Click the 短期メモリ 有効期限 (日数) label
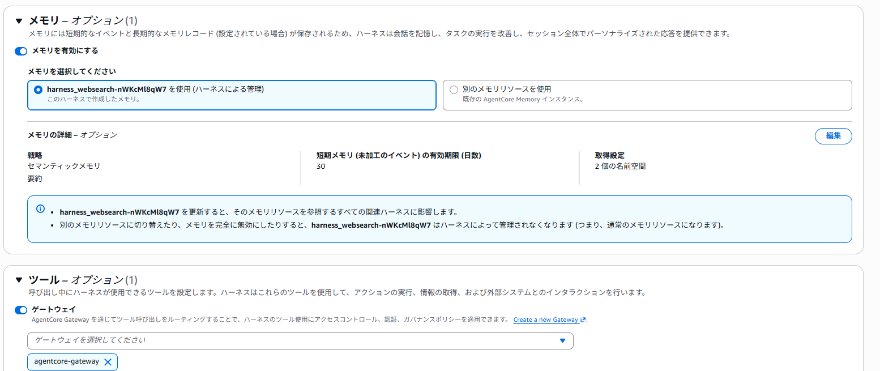The width and height of the screenshot is (880, 371). [399, 155]
